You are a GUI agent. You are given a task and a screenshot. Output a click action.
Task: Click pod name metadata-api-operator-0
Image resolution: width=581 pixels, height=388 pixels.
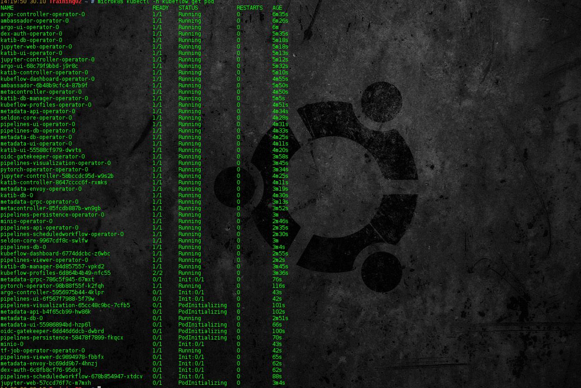click(x=38, y=111)
